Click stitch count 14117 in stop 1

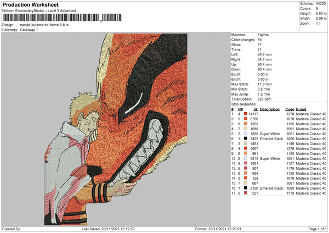(x=253, y=114)
